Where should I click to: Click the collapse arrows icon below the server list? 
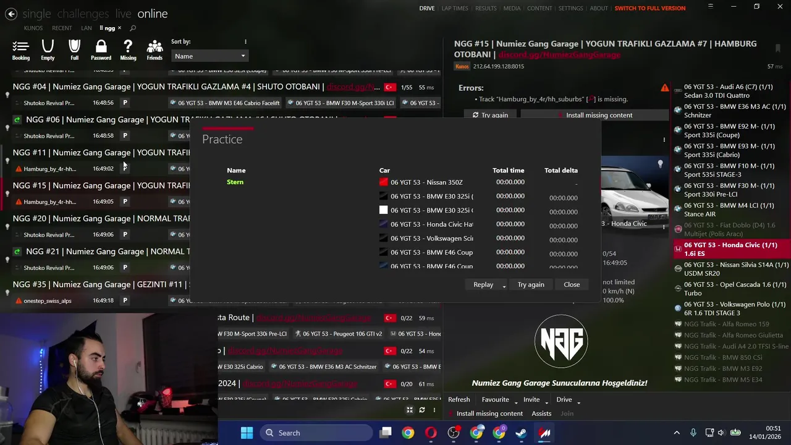tap(409, 410)
